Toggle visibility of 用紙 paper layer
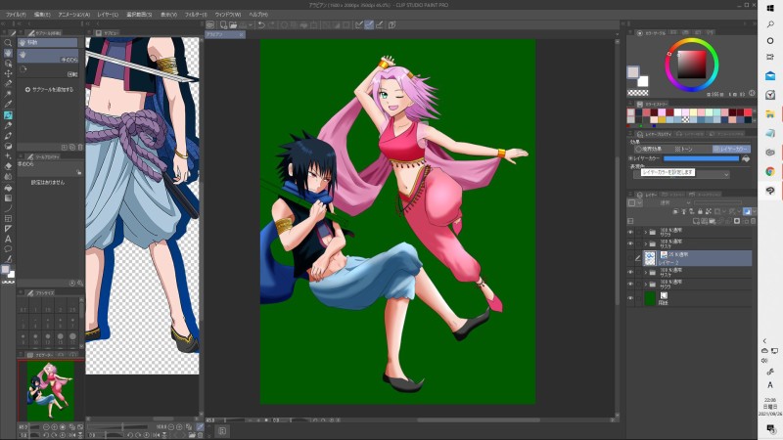This screenshot has height=440, width=783. coord(630,298)
